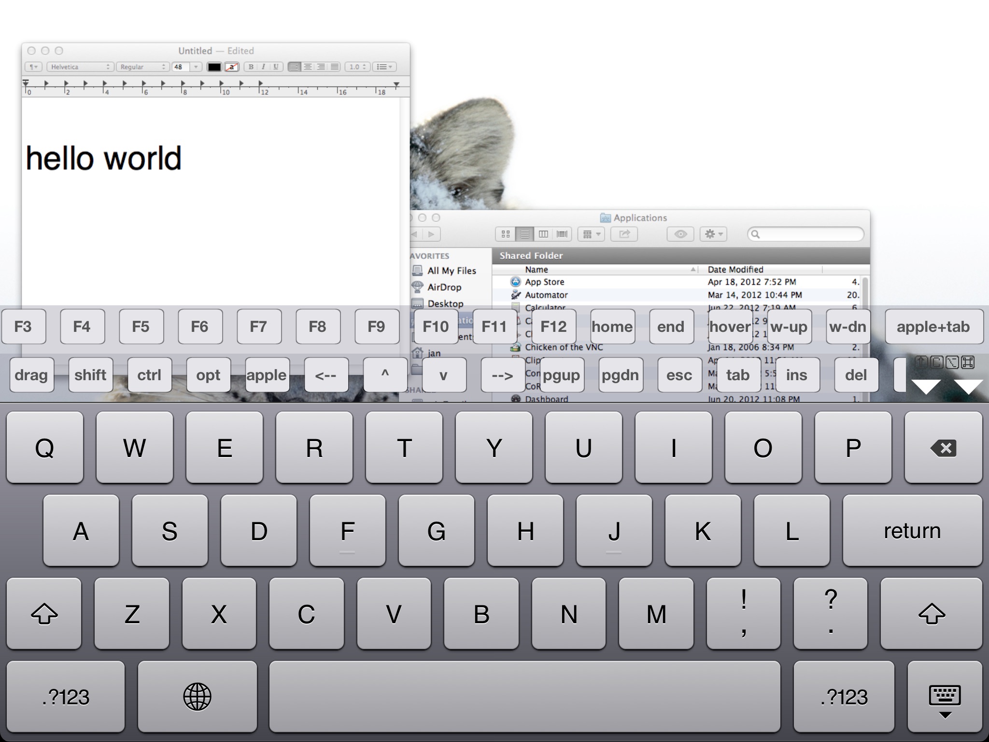Screen dimensions: 989x742
Task: Open the black text color swatch
Action: click(x=214, y=67)
